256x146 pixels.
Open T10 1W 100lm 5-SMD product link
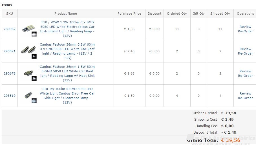coord(67,96)
